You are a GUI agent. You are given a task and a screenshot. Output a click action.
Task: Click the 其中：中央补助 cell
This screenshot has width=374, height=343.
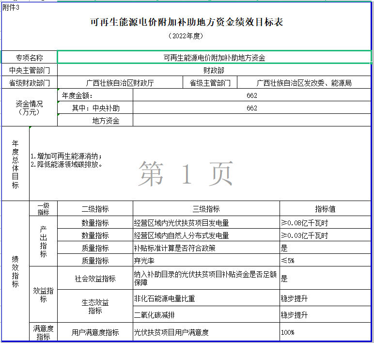click(95, 108)
